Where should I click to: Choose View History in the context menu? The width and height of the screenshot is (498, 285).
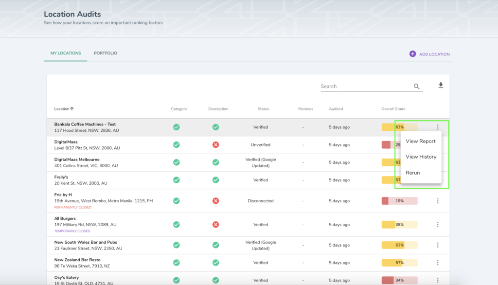tap(421, 157)
